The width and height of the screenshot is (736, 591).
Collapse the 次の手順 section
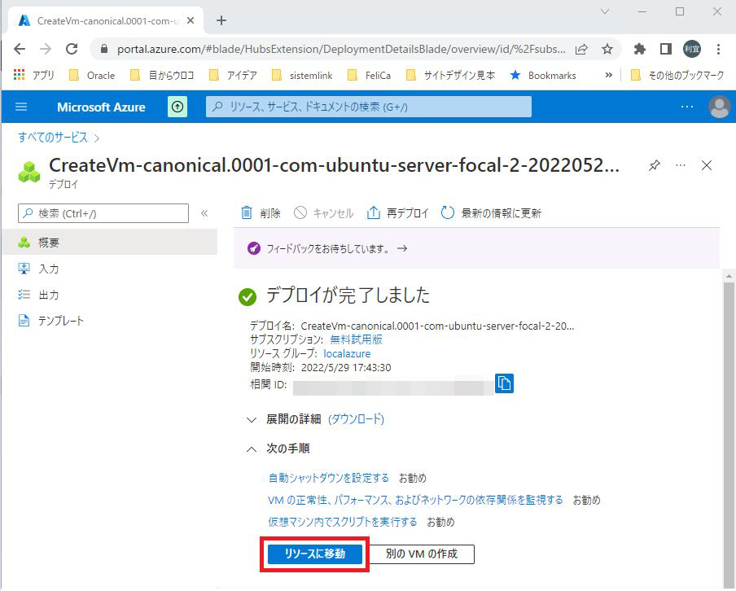pyautogui.click(x=252, y=449)
